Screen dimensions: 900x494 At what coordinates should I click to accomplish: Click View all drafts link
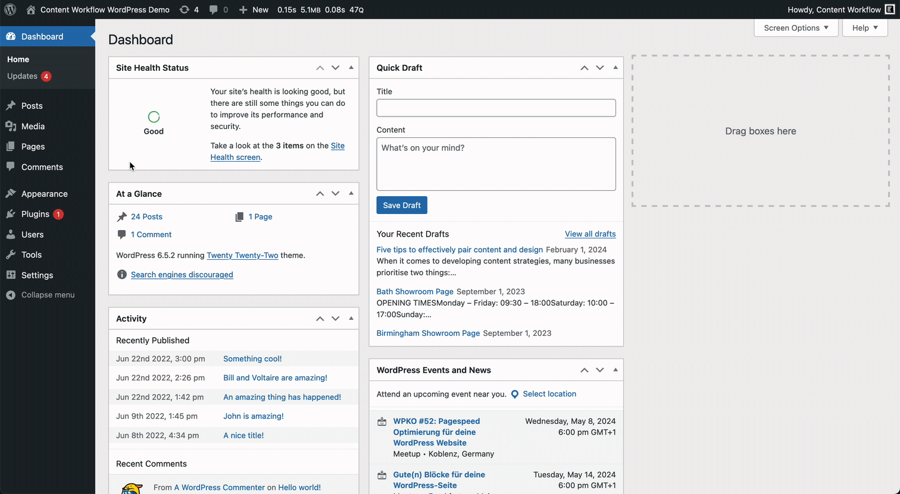point(590,234)
